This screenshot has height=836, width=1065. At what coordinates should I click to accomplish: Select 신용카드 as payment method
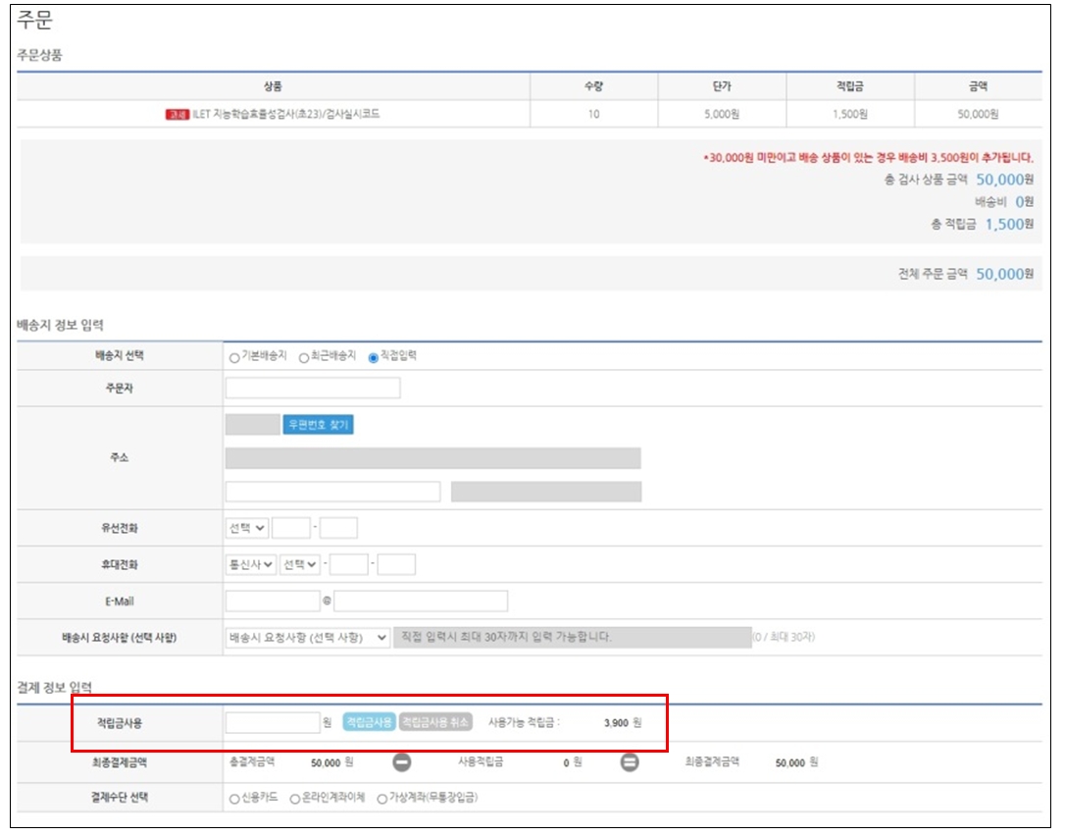tap(234, 799)
